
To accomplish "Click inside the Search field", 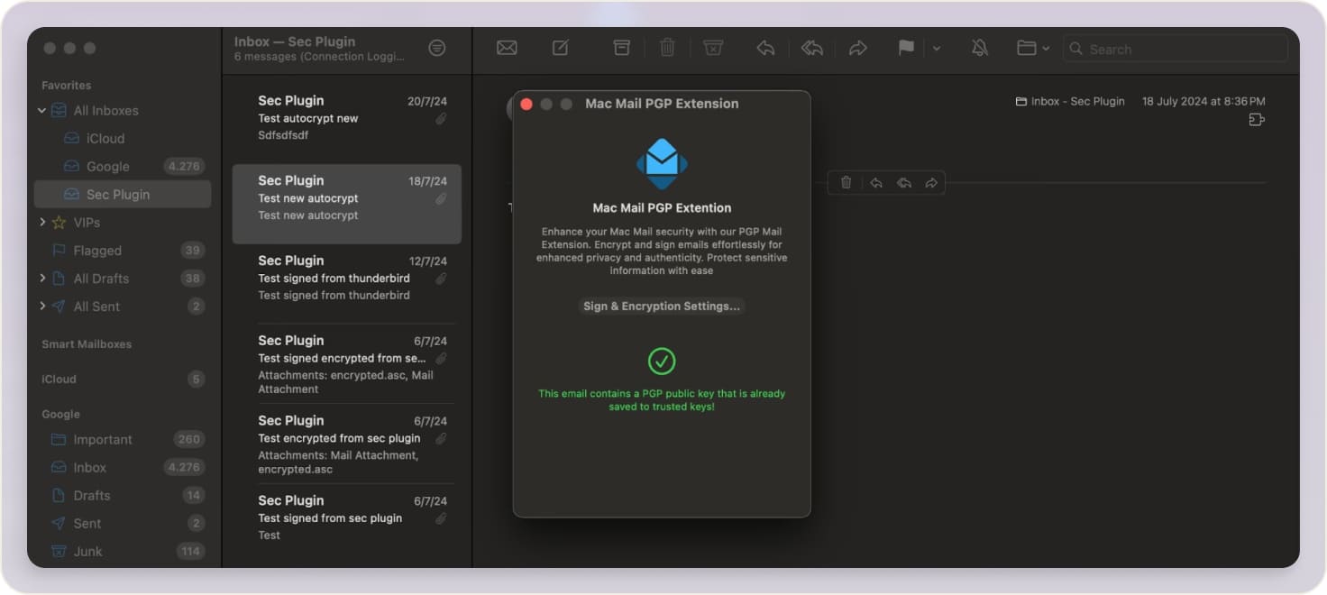I will click(x=1172, y=49).
